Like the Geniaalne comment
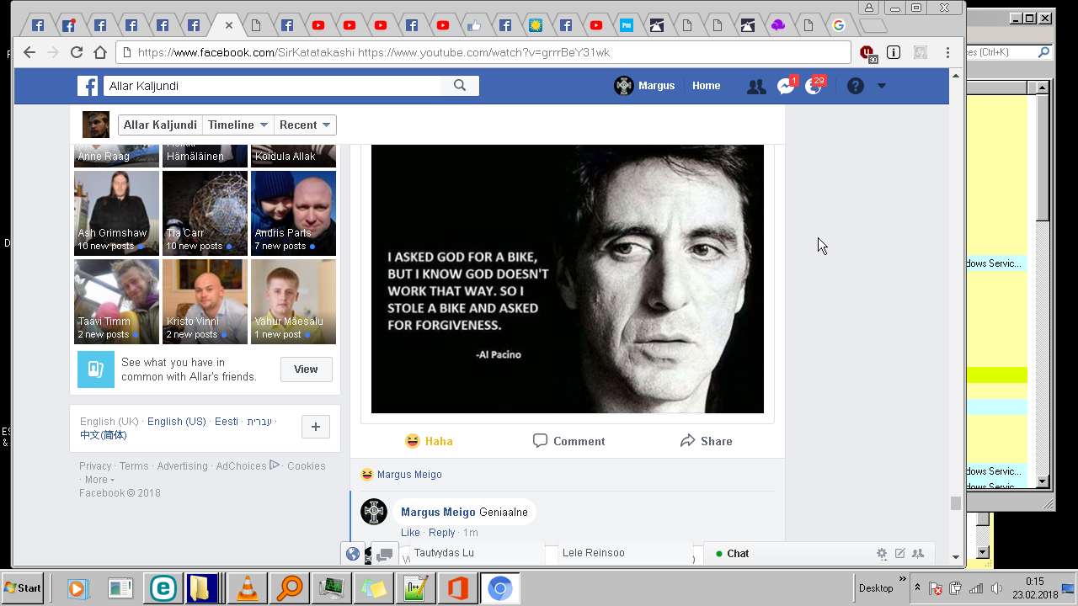 coord(410,533)
